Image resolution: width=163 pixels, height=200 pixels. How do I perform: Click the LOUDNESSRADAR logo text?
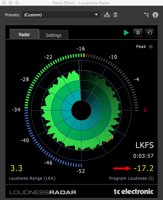point(43,192)
